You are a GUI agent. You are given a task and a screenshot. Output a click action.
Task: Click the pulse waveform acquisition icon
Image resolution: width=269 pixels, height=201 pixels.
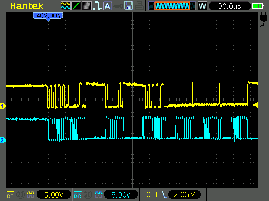click(x=97, y=6)
